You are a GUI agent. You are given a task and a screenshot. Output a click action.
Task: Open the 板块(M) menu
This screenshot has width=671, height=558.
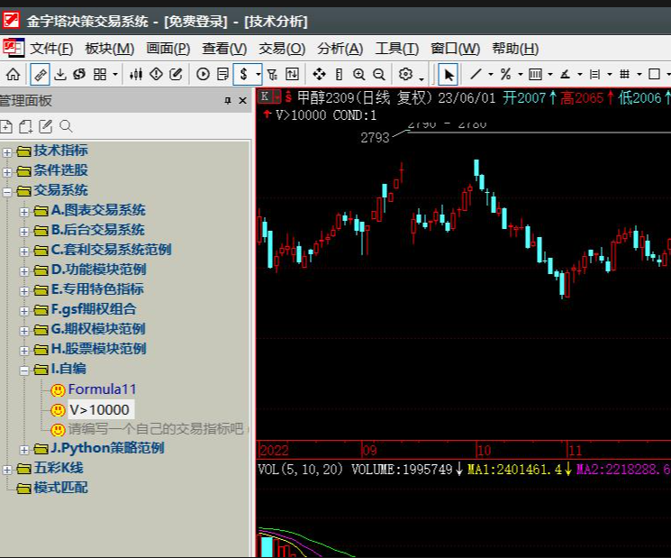pos(110,49)
